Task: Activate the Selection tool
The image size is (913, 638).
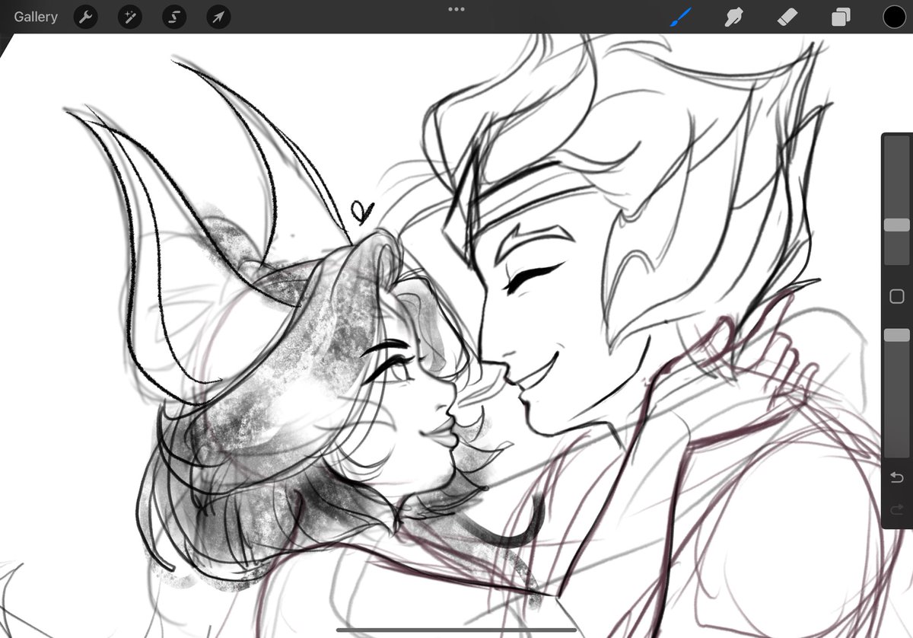Action: (x=173, y=18)
